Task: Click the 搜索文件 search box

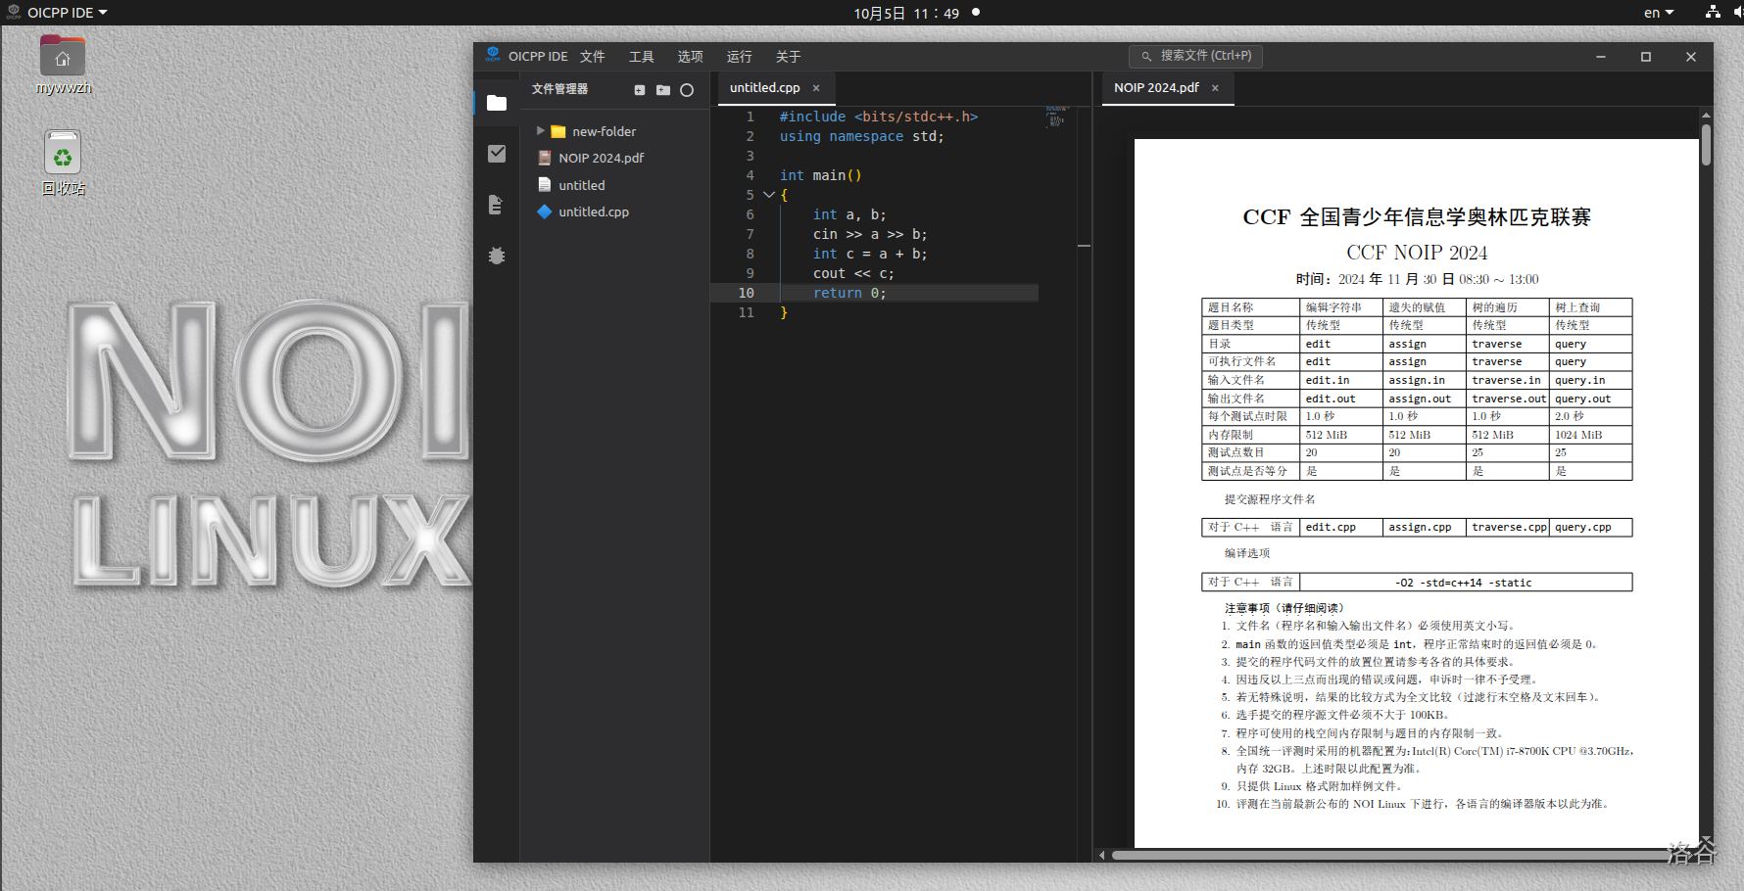Action: tap(1195, 56)
